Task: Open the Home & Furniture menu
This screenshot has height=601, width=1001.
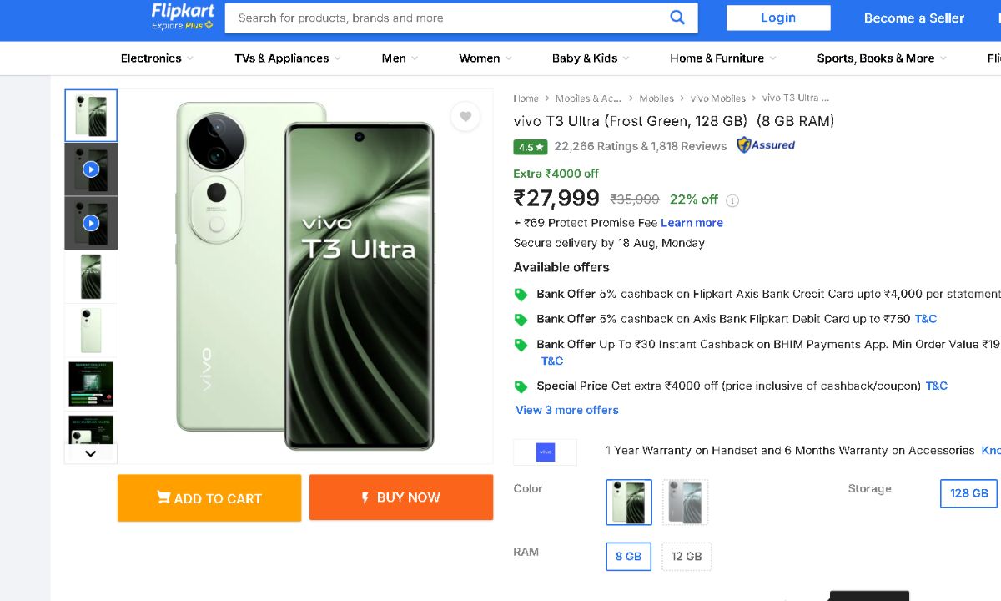Action: 722,58
